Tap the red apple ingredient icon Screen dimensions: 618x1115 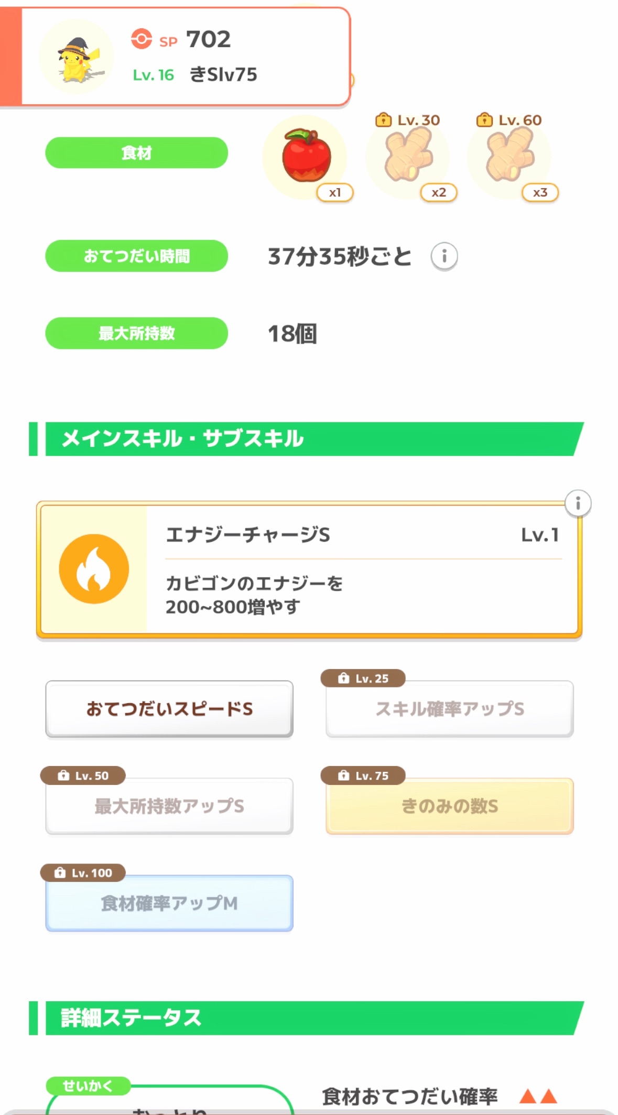coord(306,156)
